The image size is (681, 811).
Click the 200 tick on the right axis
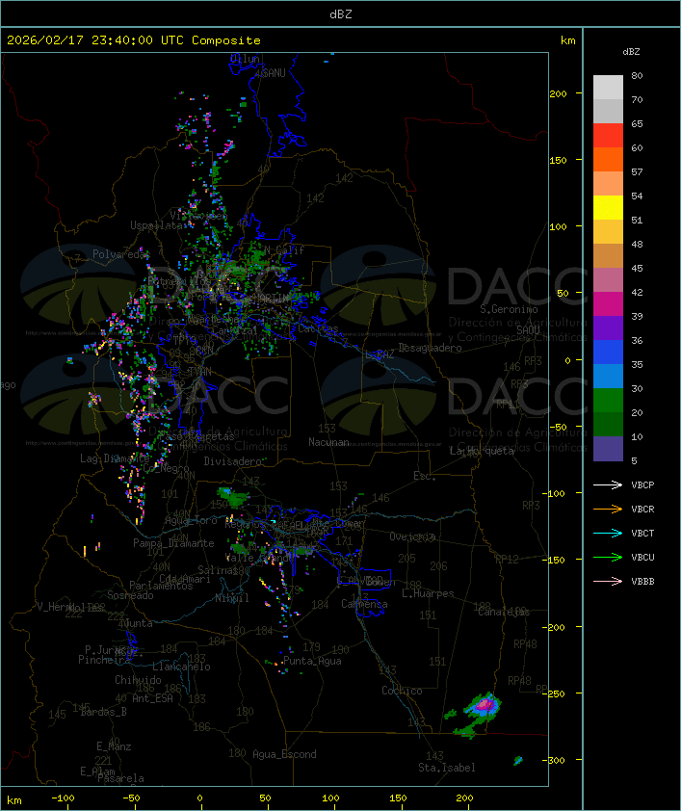pyautogui.click(x=558, y=93)
